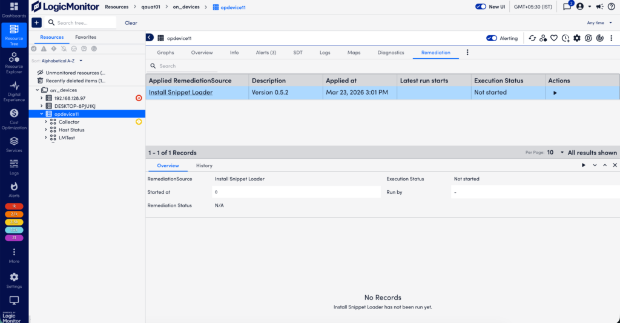
Task: Collapse the on_devices folder
Action: [x=37, y=90]
